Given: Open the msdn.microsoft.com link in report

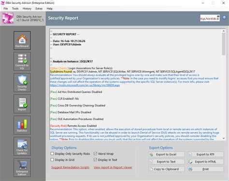Looking at the screenshot, I should pyautogui.click(x=85, y=85).
